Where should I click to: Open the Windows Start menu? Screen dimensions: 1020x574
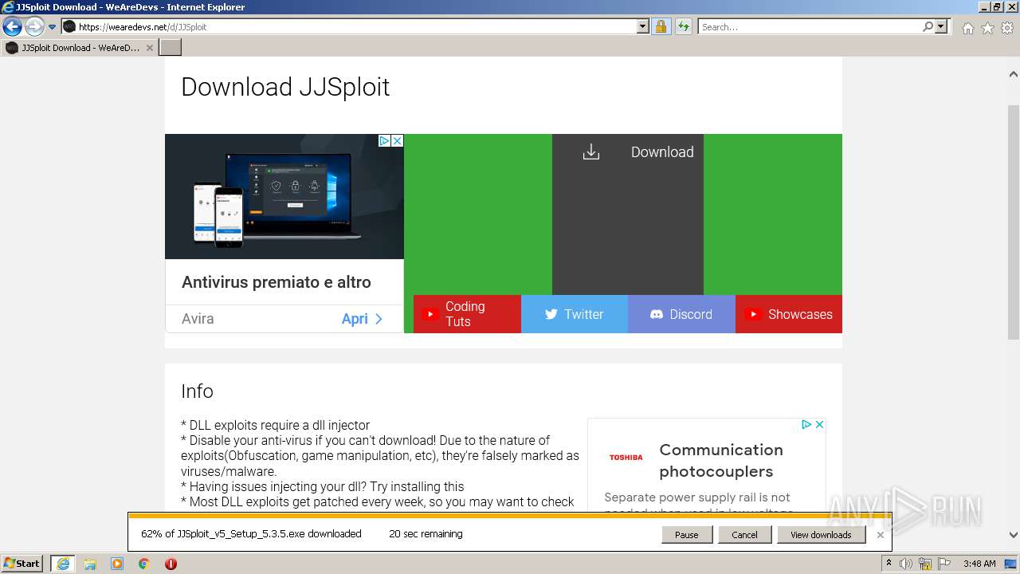[22, 564]
